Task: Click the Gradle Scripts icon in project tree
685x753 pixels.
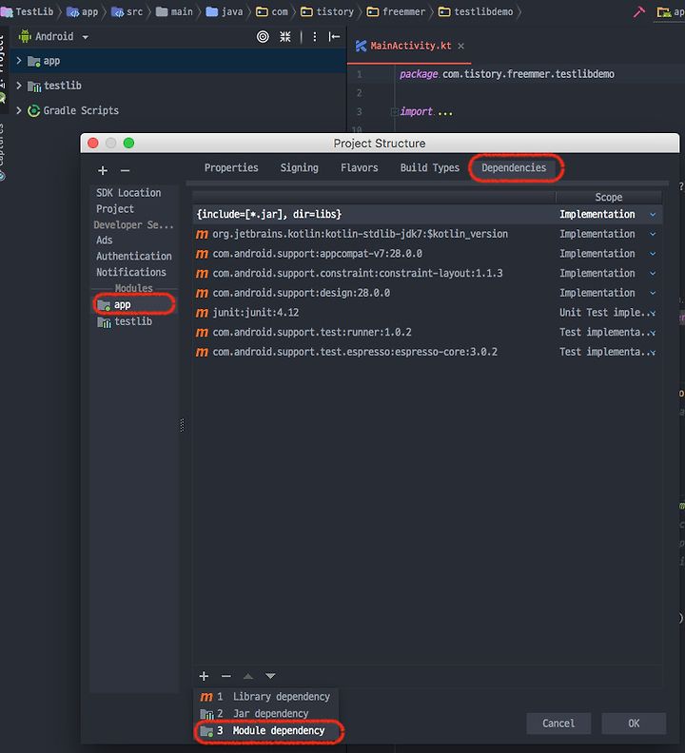Action: pyautogui.click(x=33, y=111)
